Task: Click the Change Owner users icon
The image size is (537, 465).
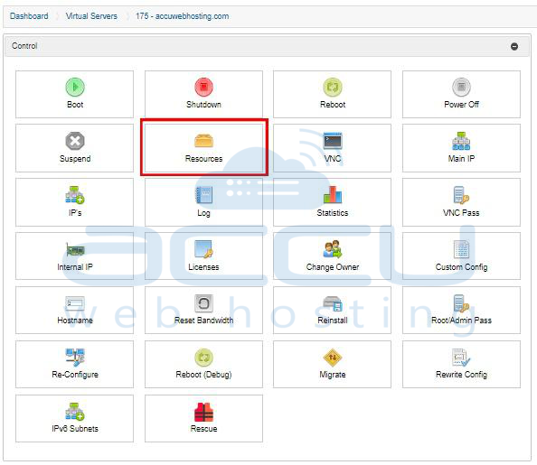Action: point(333,249)
